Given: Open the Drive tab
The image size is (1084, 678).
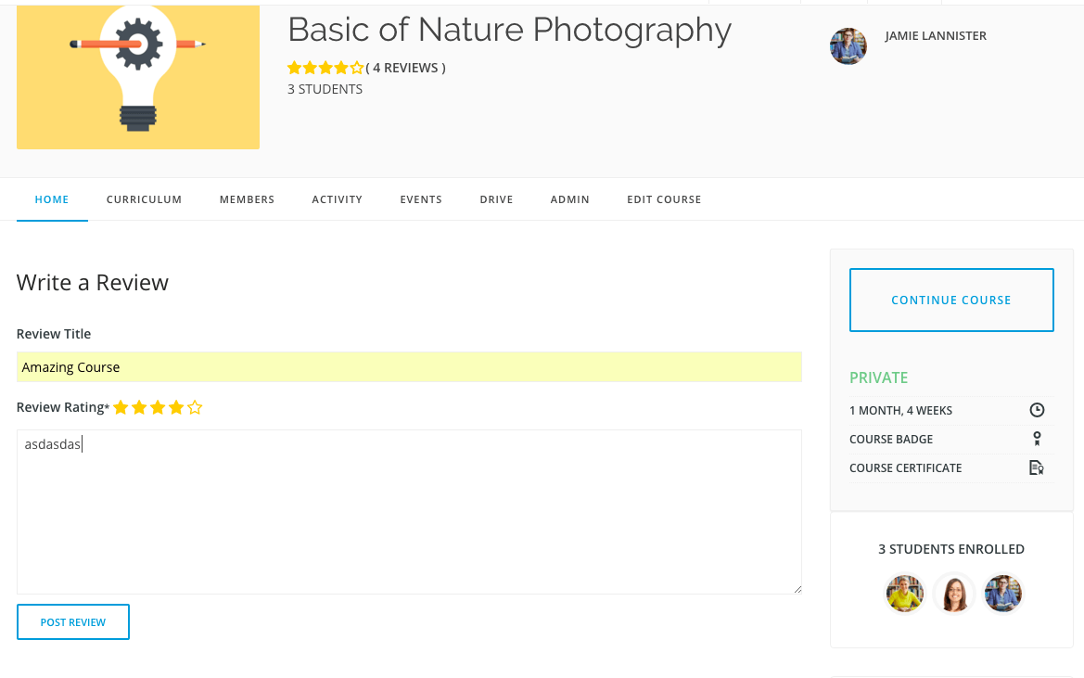Looking at the screenshot, I should 496,199.
